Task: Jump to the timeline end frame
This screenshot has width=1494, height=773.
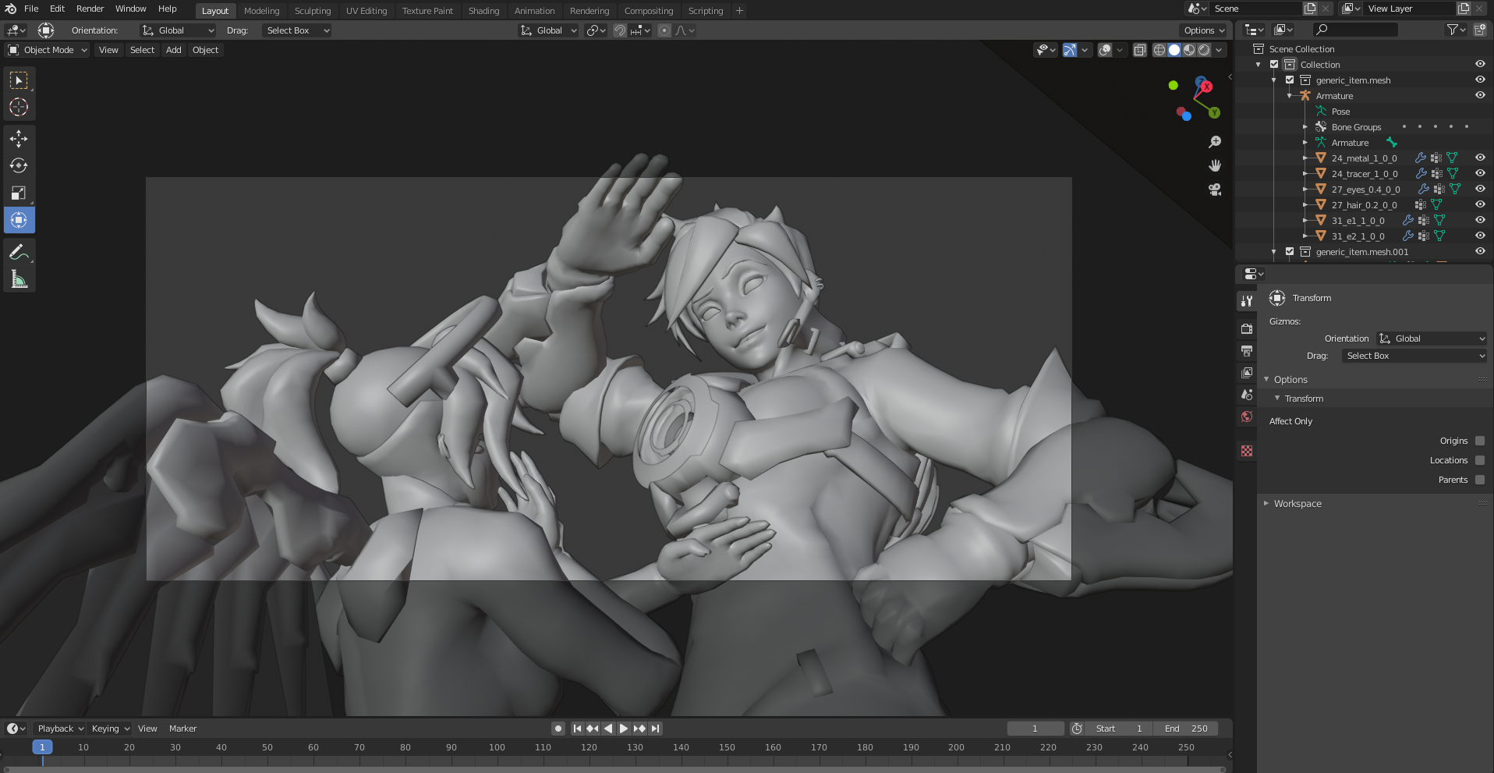Action: click(656, 729)
